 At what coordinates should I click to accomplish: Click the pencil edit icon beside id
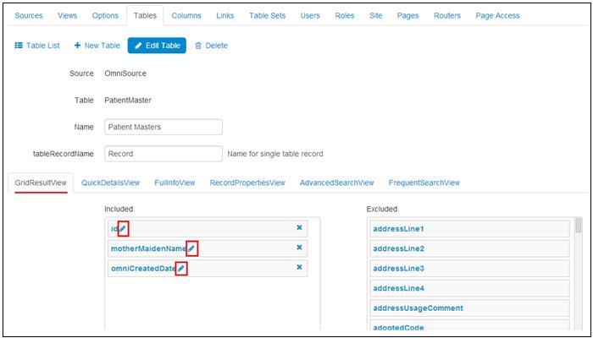[123, 229]
